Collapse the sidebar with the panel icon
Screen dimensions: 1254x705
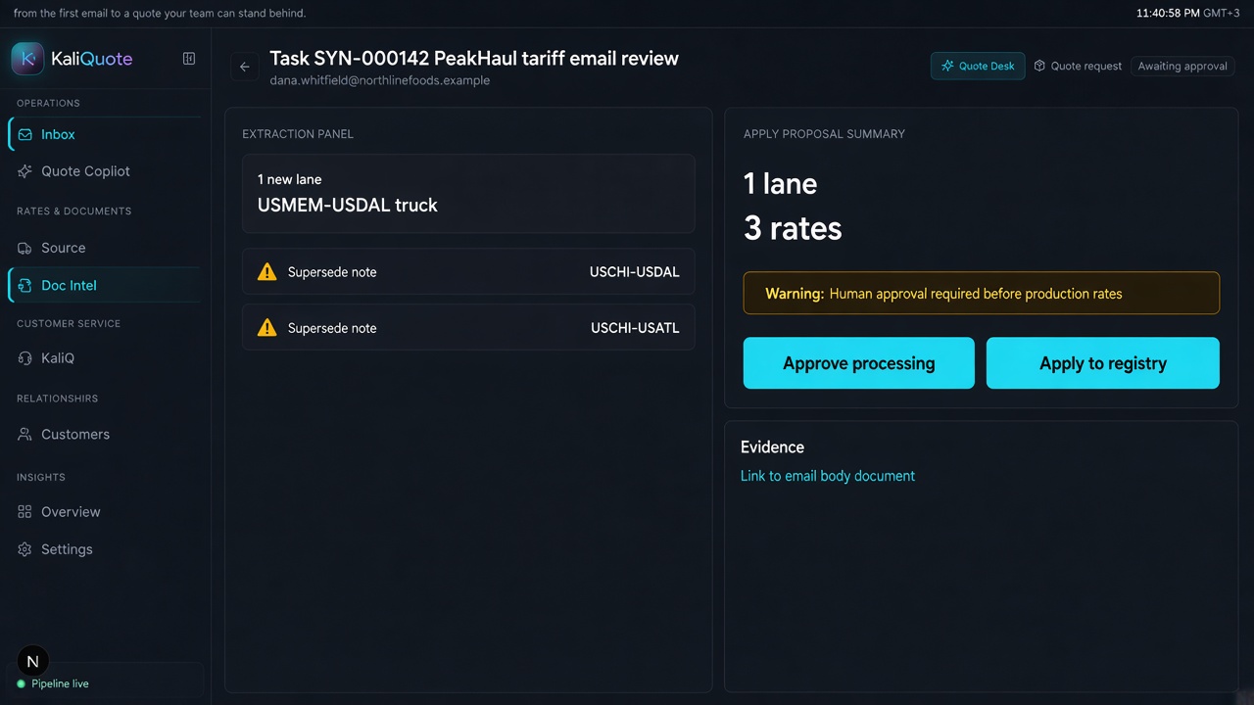click(x=189, y=59)
